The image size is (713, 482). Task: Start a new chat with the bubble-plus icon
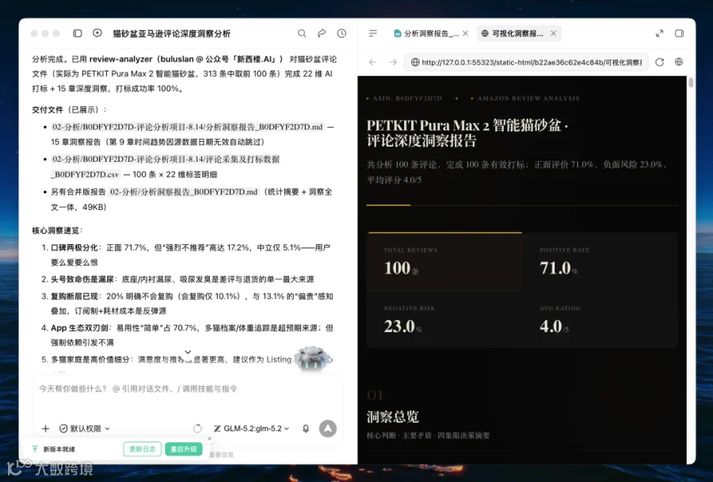click(x=97, y=33)
